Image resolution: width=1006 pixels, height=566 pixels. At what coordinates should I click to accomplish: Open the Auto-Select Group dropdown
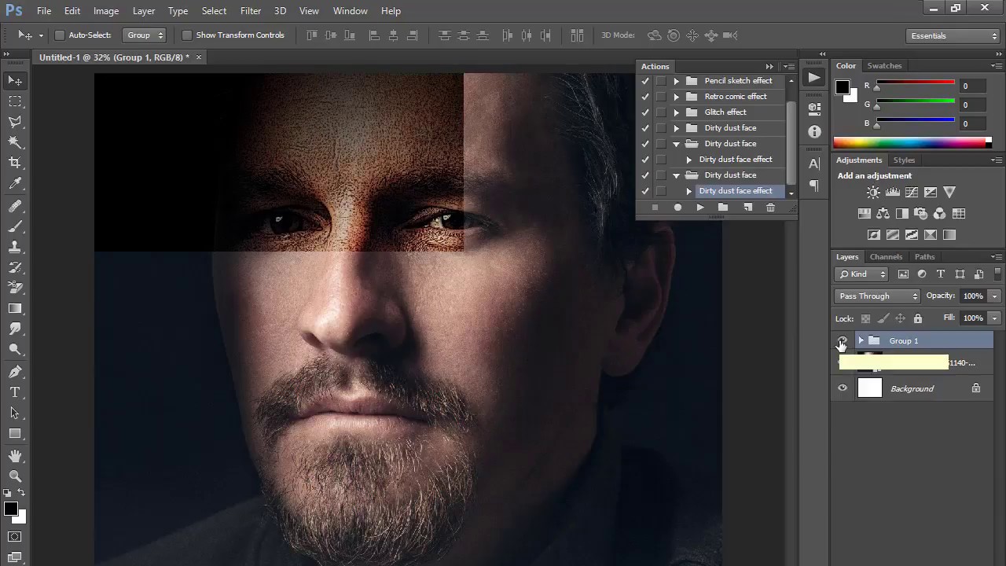click(x=145, y=35)
